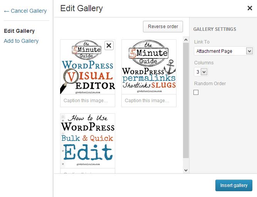Remove the Visual Editor image from gallery
Image resolution: width=257 pixels, height=197 pixels.
[x=109, y=45]
